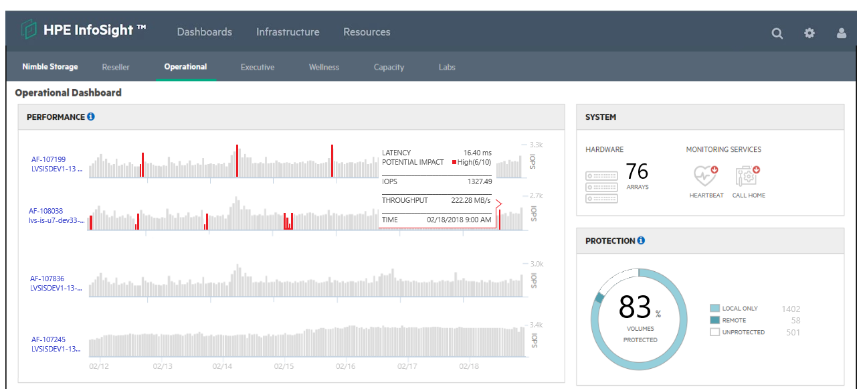
Task: Click the HPE InfoSight title text
Action: (x=94, y=29)
